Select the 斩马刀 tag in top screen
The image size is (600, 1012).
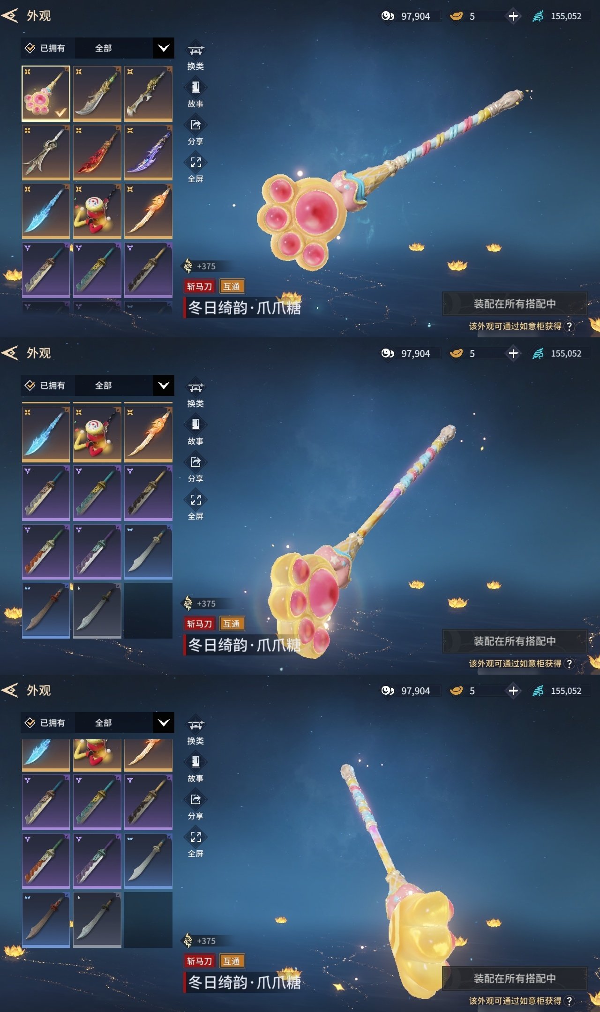click(200, 286)
